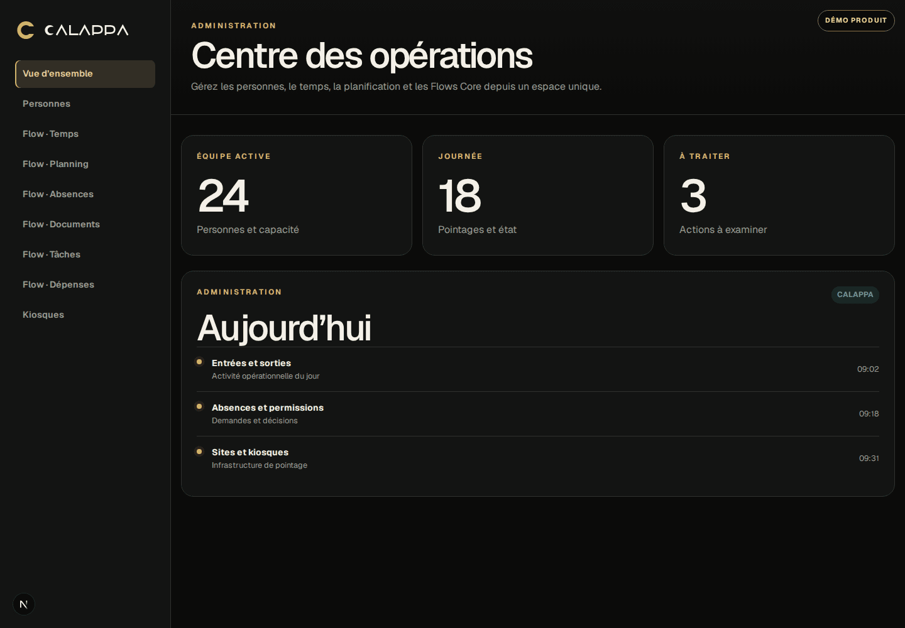This screenshot has height=628, width=905.
Task: Click the Démo produit button
Action: point(856,21)
